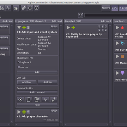Screen dimensions: 127x127
Task: Open the info circle toolbar icon
Action: (x=30, y=8)
